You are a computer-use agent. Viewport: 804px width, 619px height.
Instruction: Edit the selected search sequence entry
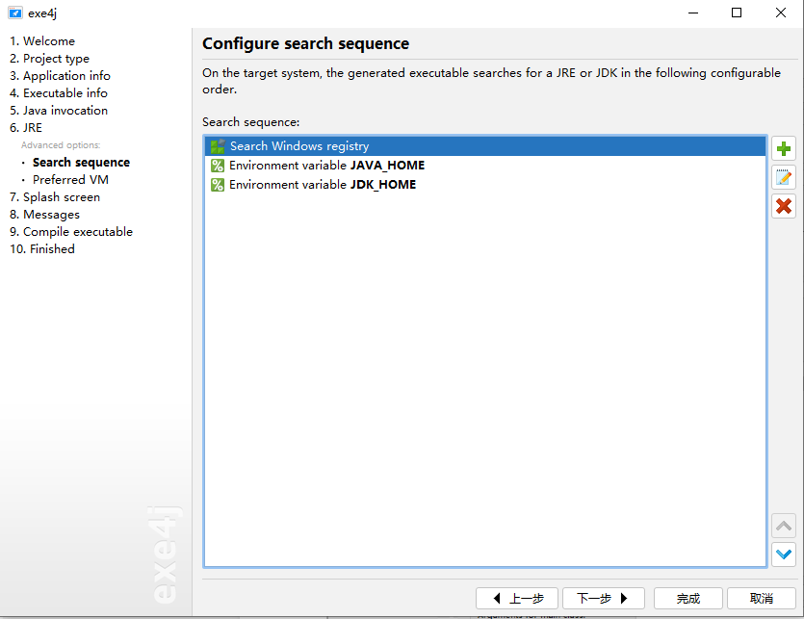pos(783,177)
